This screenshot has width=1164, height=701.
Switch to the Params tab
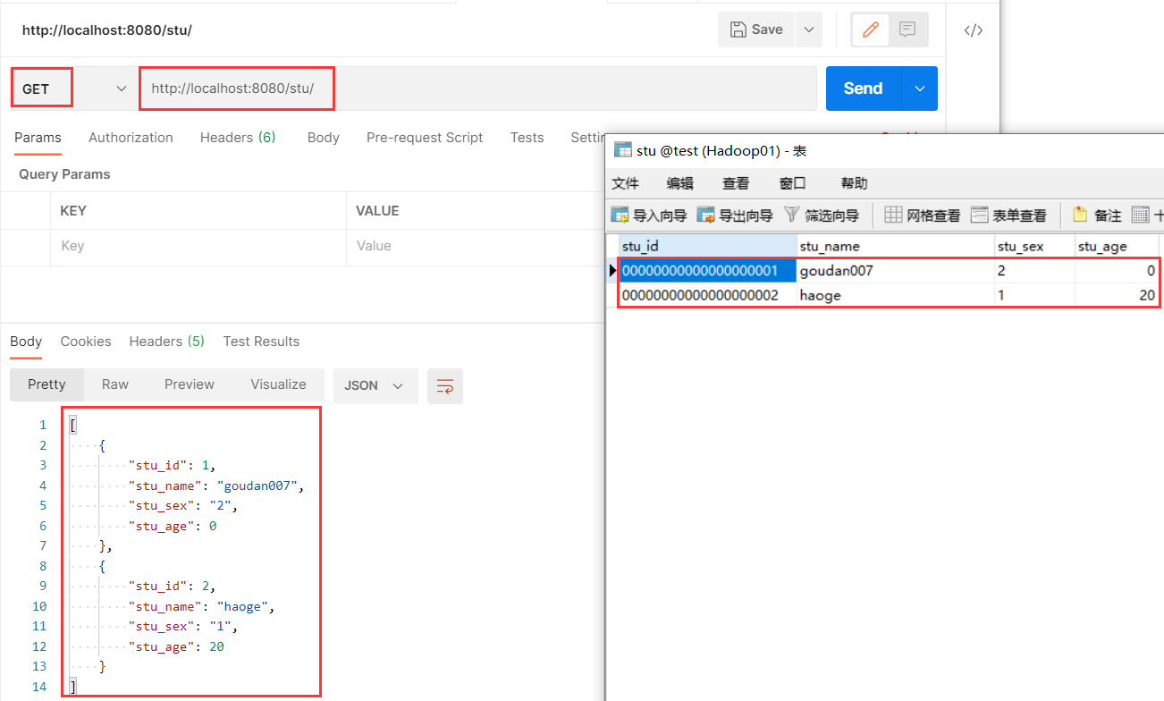coord(38,138)
